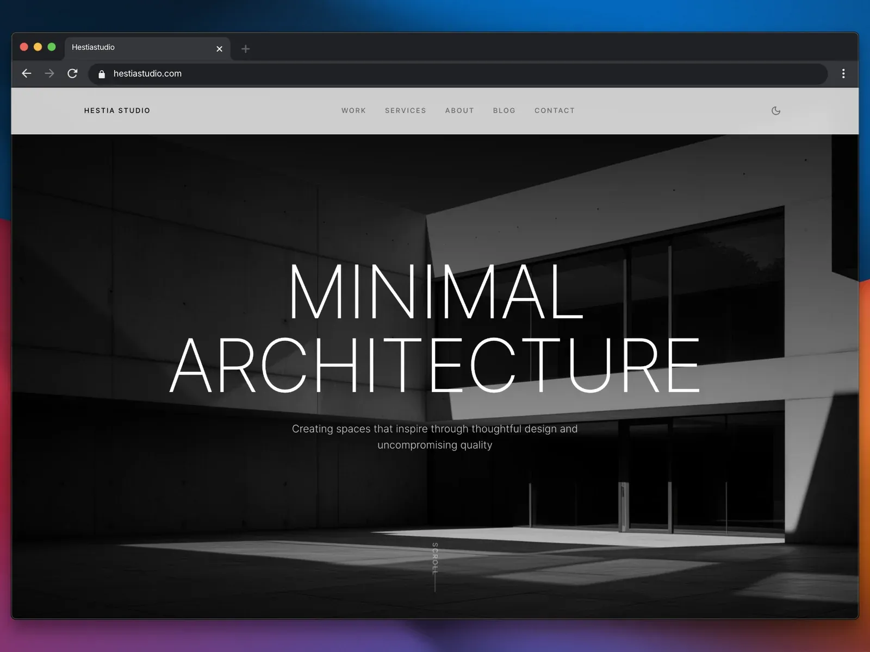Open the Contact nav link

click(x=555, y=111)
